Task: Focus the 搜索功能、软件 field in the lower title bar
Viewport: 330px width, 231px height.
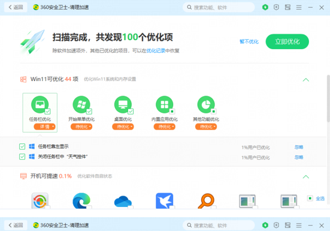Action: [219, 226]
